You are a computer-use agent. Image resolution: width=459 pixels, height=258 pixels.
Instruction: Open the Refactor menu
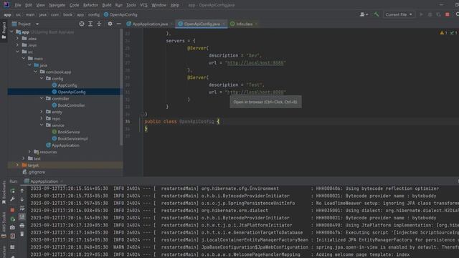tap(91, 5)
